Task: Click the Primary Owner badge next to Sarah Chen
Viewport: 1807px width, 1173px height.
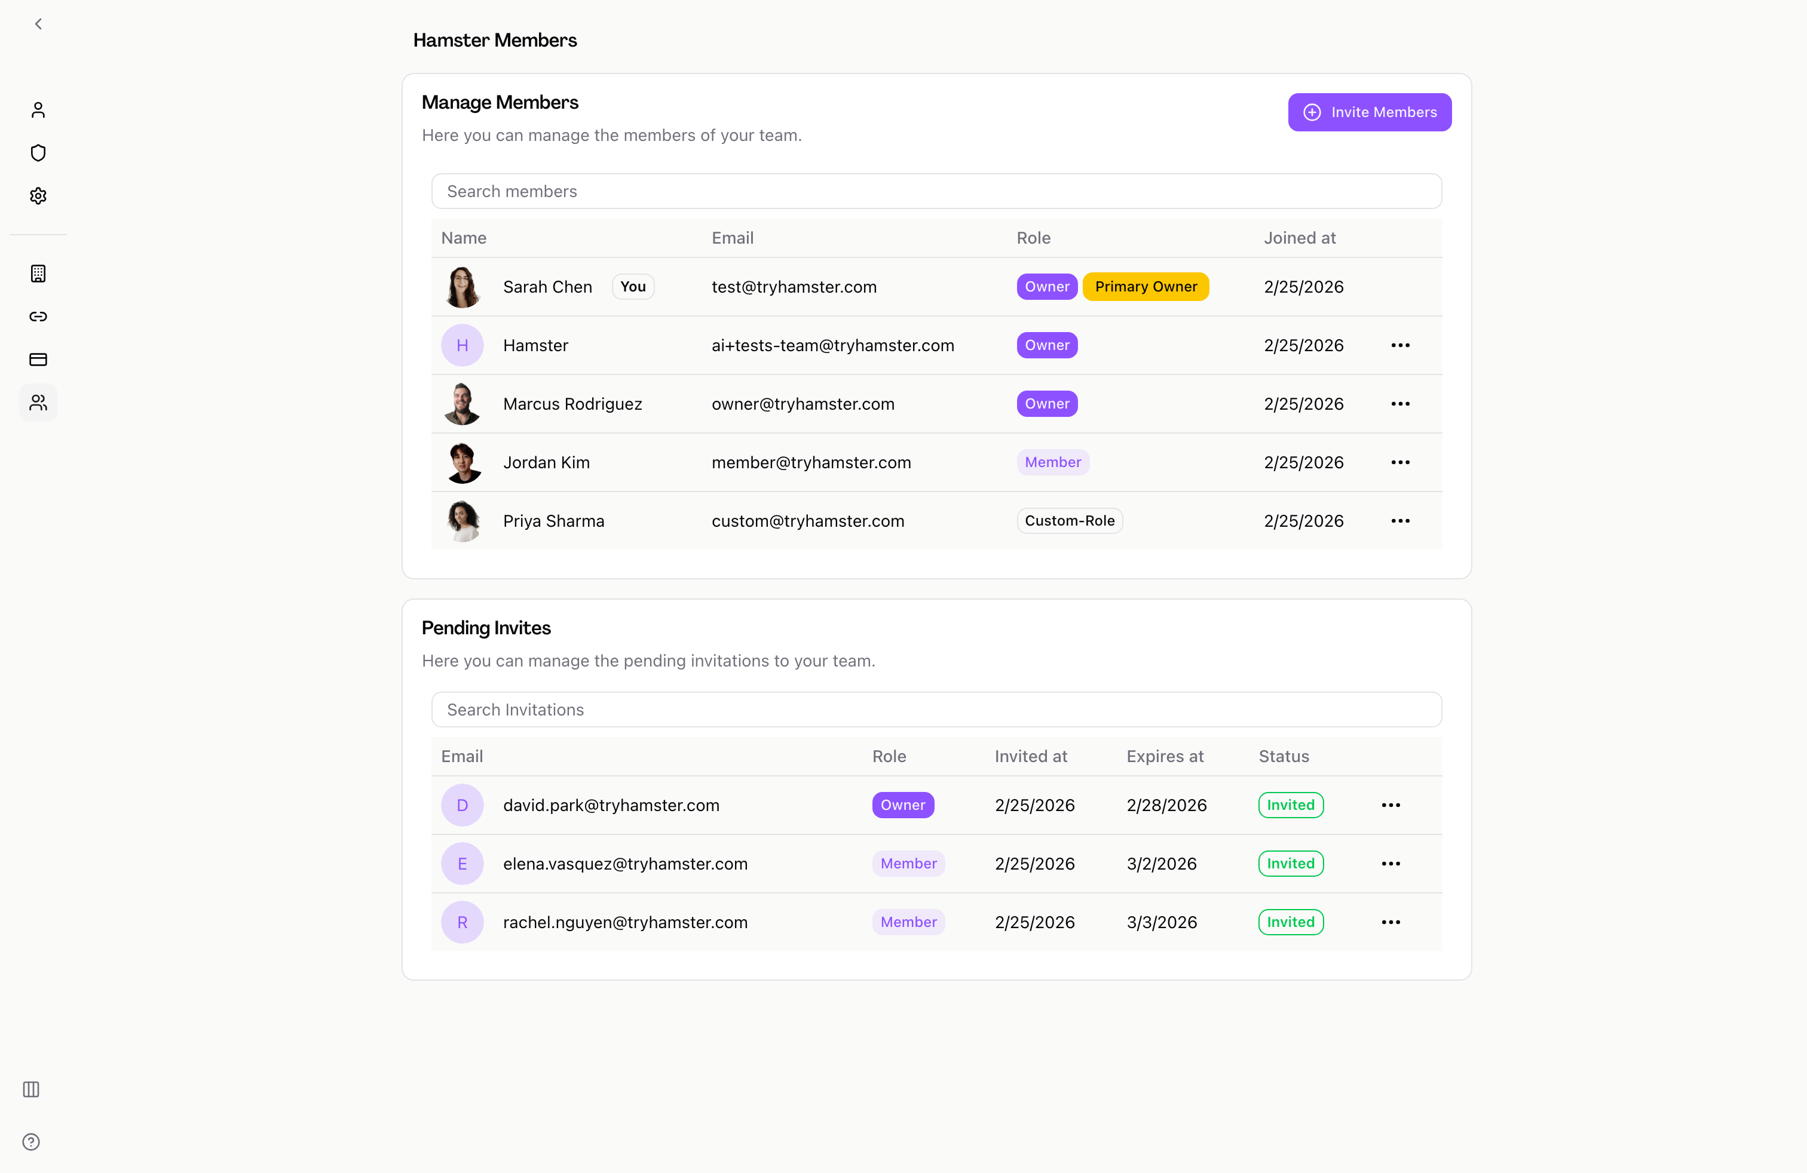Action: 1146,287
